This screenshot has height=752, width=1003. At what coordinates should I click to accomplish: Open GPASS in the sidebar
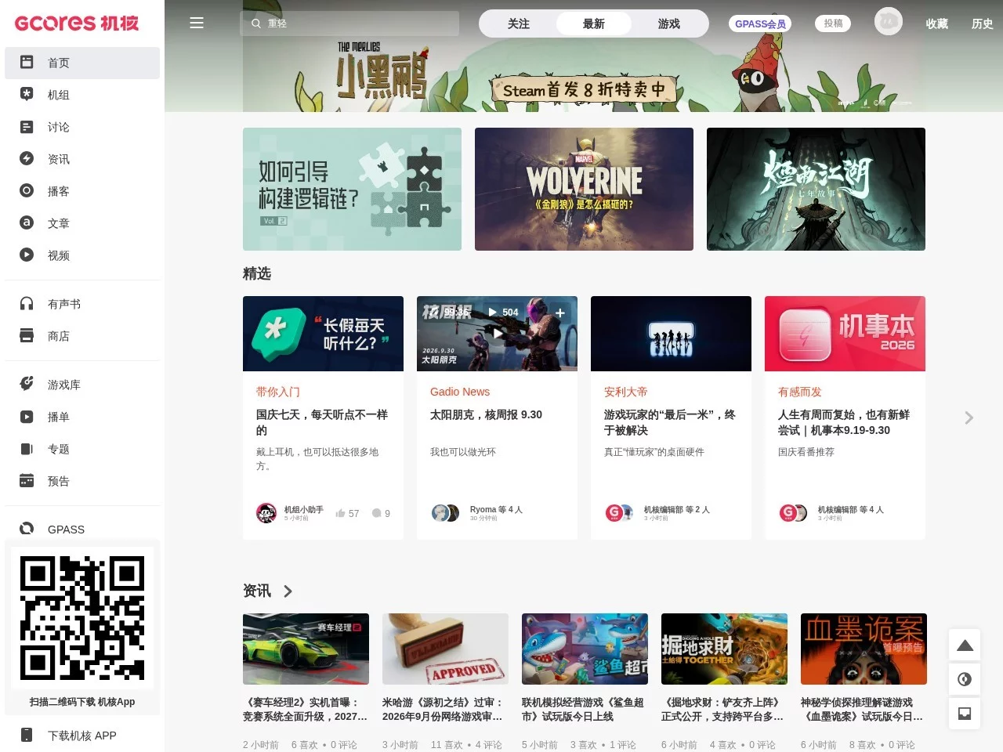[82, 530]
